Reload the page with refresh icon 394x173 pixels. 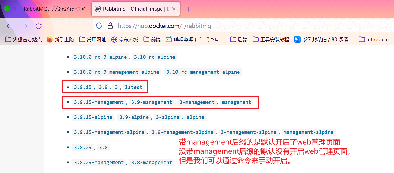(39, 26)
